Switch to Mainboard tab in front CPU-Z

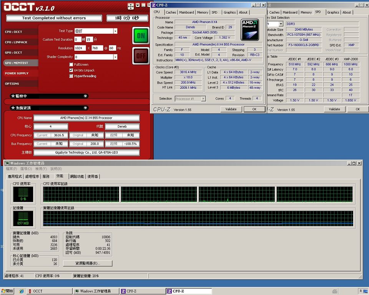coord(186,12)
